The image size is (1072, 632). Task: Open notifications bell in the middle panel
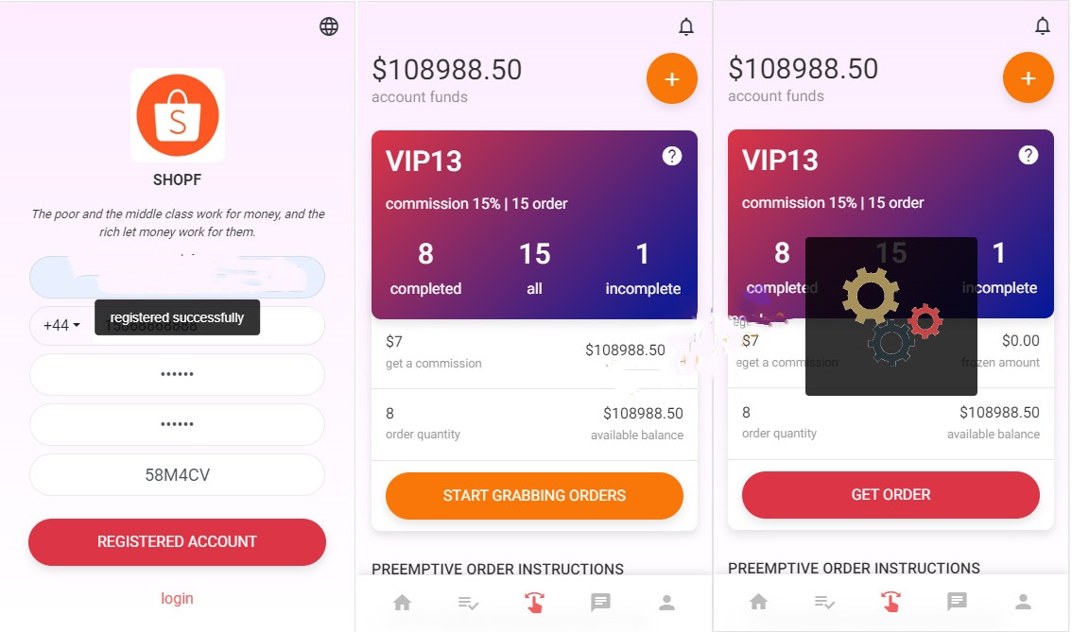pos(686,27)
